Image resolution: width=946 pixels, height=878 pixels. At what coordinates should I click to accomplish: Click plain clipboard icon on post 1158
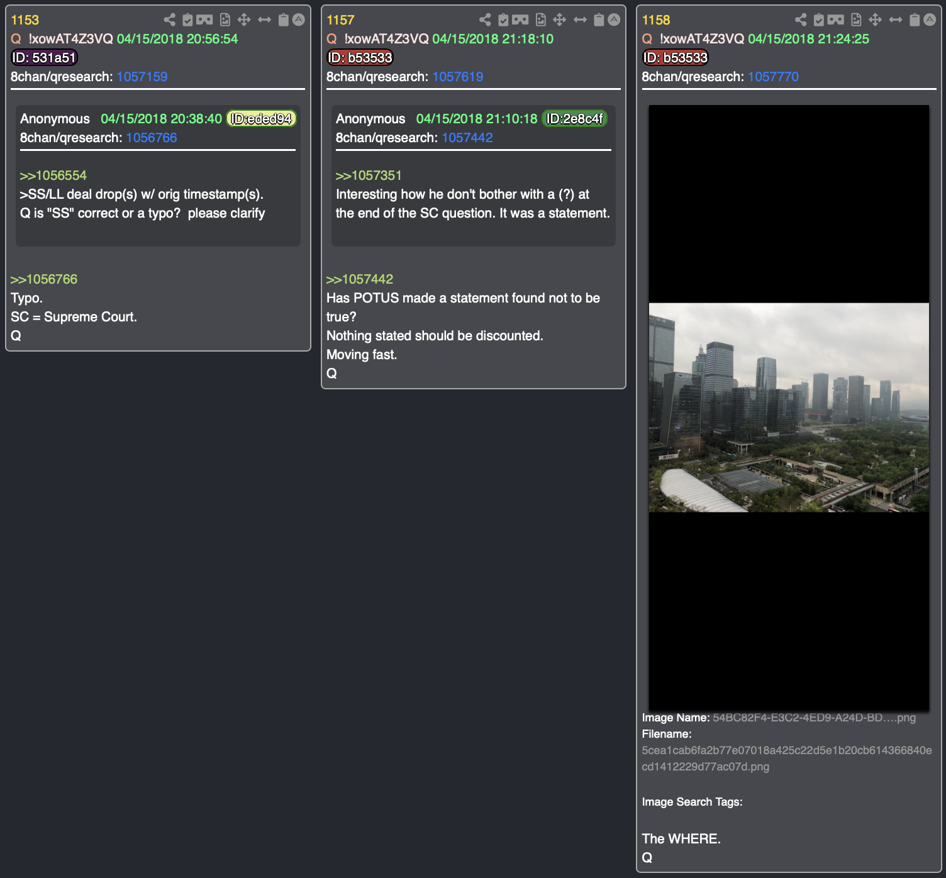[x=915, y=20]
